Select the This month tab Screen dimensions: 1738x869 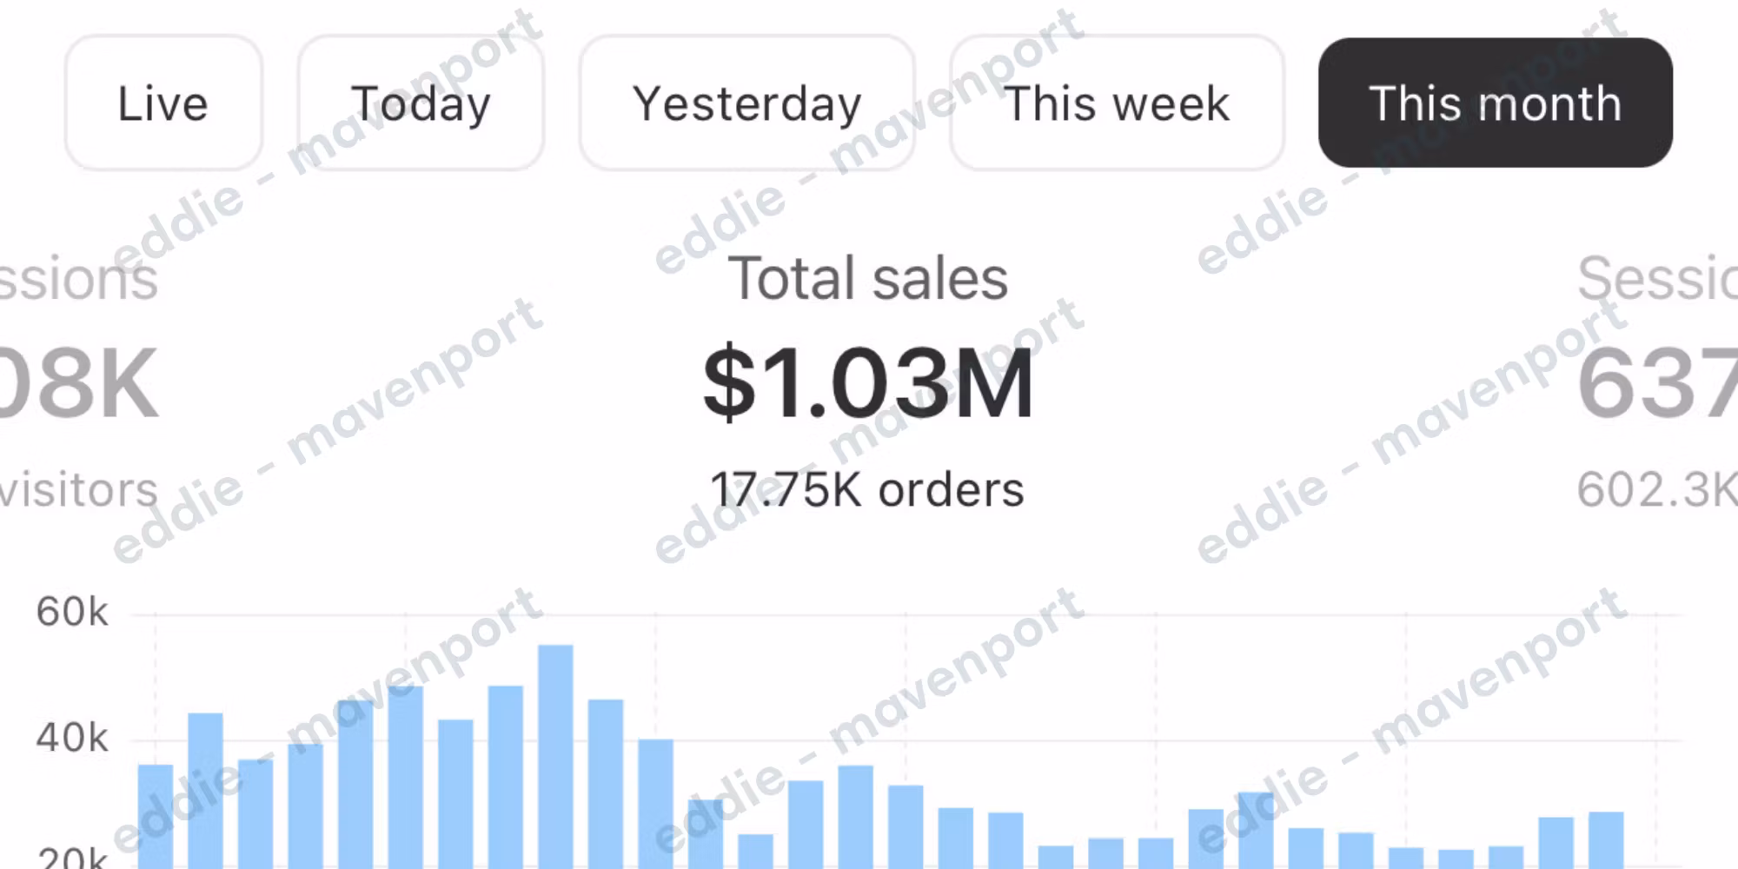(1495, 103)
